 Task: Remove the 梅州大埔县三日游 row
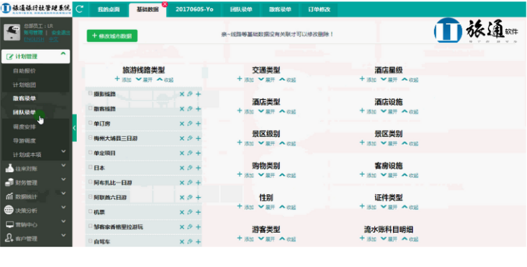coord(181,138)
